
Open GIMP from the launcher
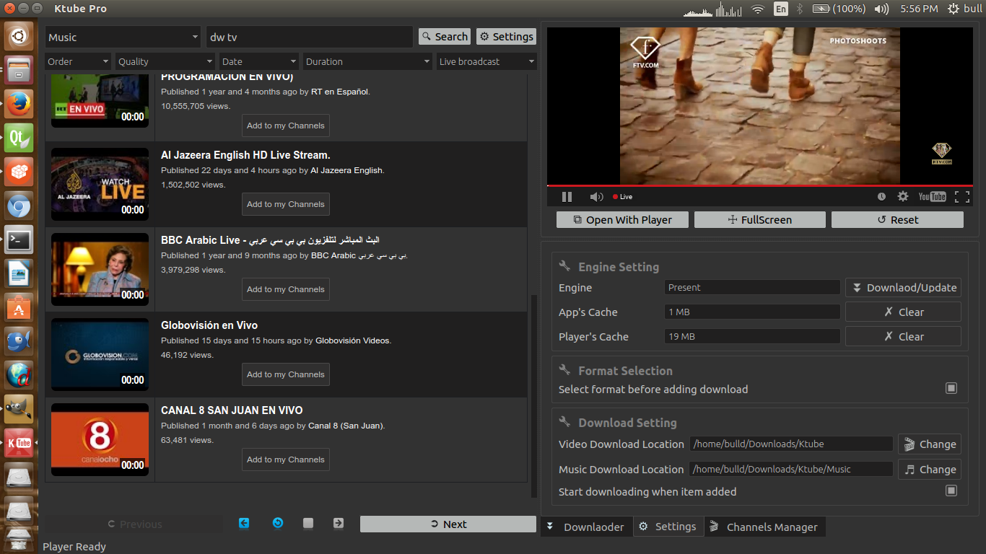(19, 409)
